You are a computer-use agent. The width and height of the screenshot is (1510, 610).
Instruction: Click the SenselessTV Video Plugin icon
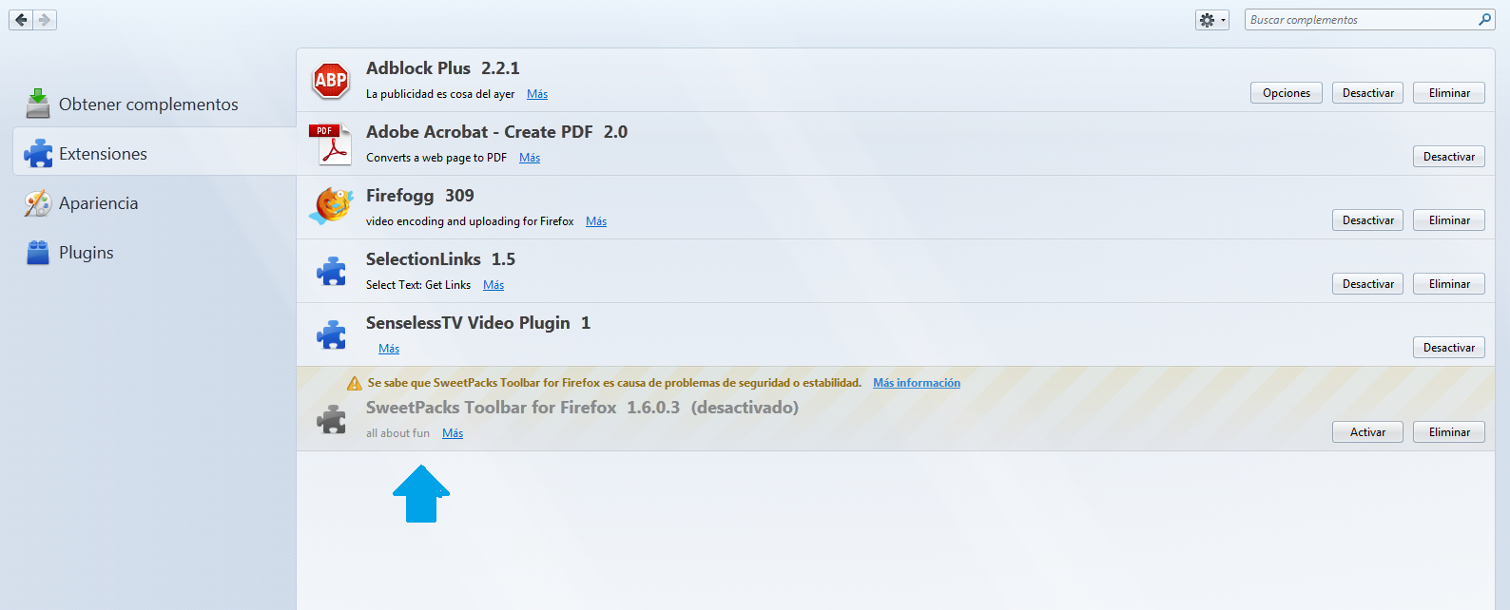331,335
